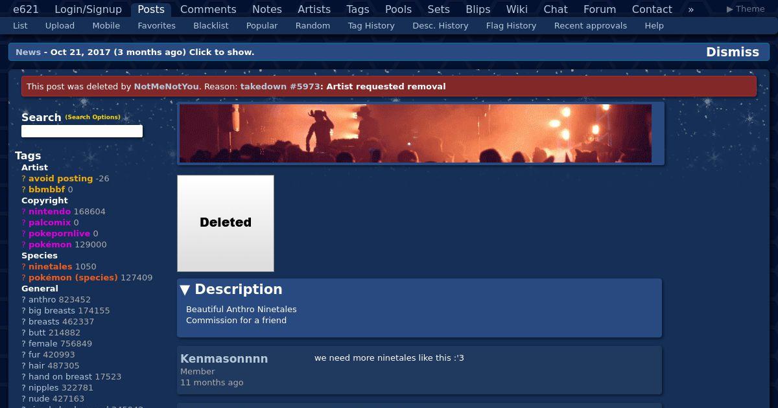Collapse the Description section triangle
Viewport: 778px width, 408px height.
(x=185, y=289)
